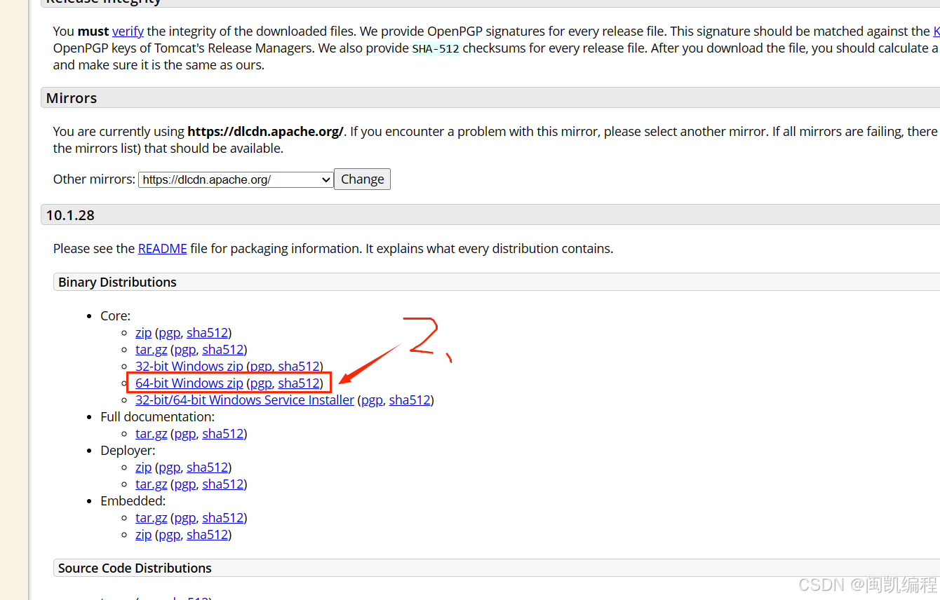Download the Core zip distribution
Image resolution: width=940 pixels, height=600 pixels.
(143, 332)
